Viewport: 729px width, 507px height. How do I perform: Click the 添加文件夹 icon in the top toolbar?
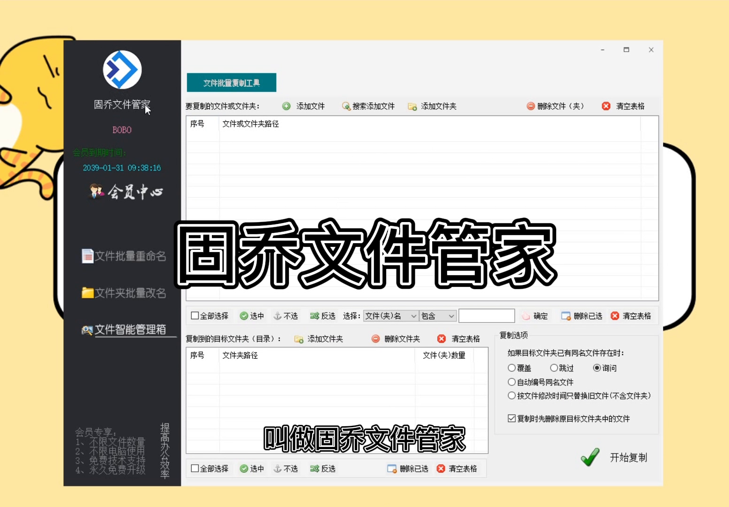click(x=412, y=107)
